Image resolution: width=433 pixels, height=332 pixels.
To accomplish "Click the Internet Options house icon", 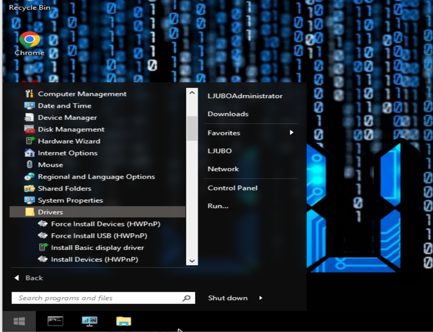I will click(29, 153).
